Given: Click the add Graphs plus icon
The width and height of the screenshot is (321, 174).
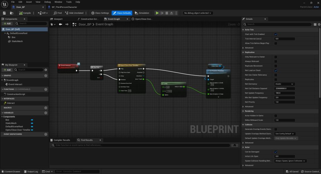Looking at the screenshot, I should click(x=46, y=76).
